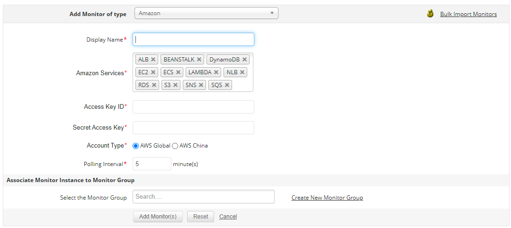Remove the SQS service tag
511x228 pixels.
pyautogui.click(x=227, y=85)
